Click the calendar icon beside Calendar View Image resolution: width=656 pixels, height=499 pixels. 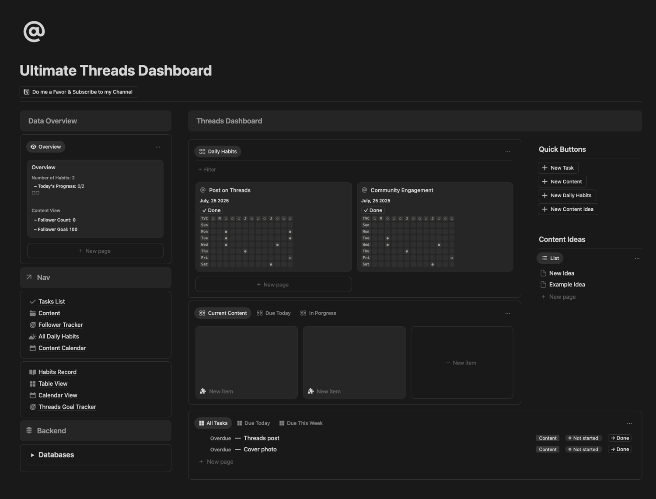[32, 395]
